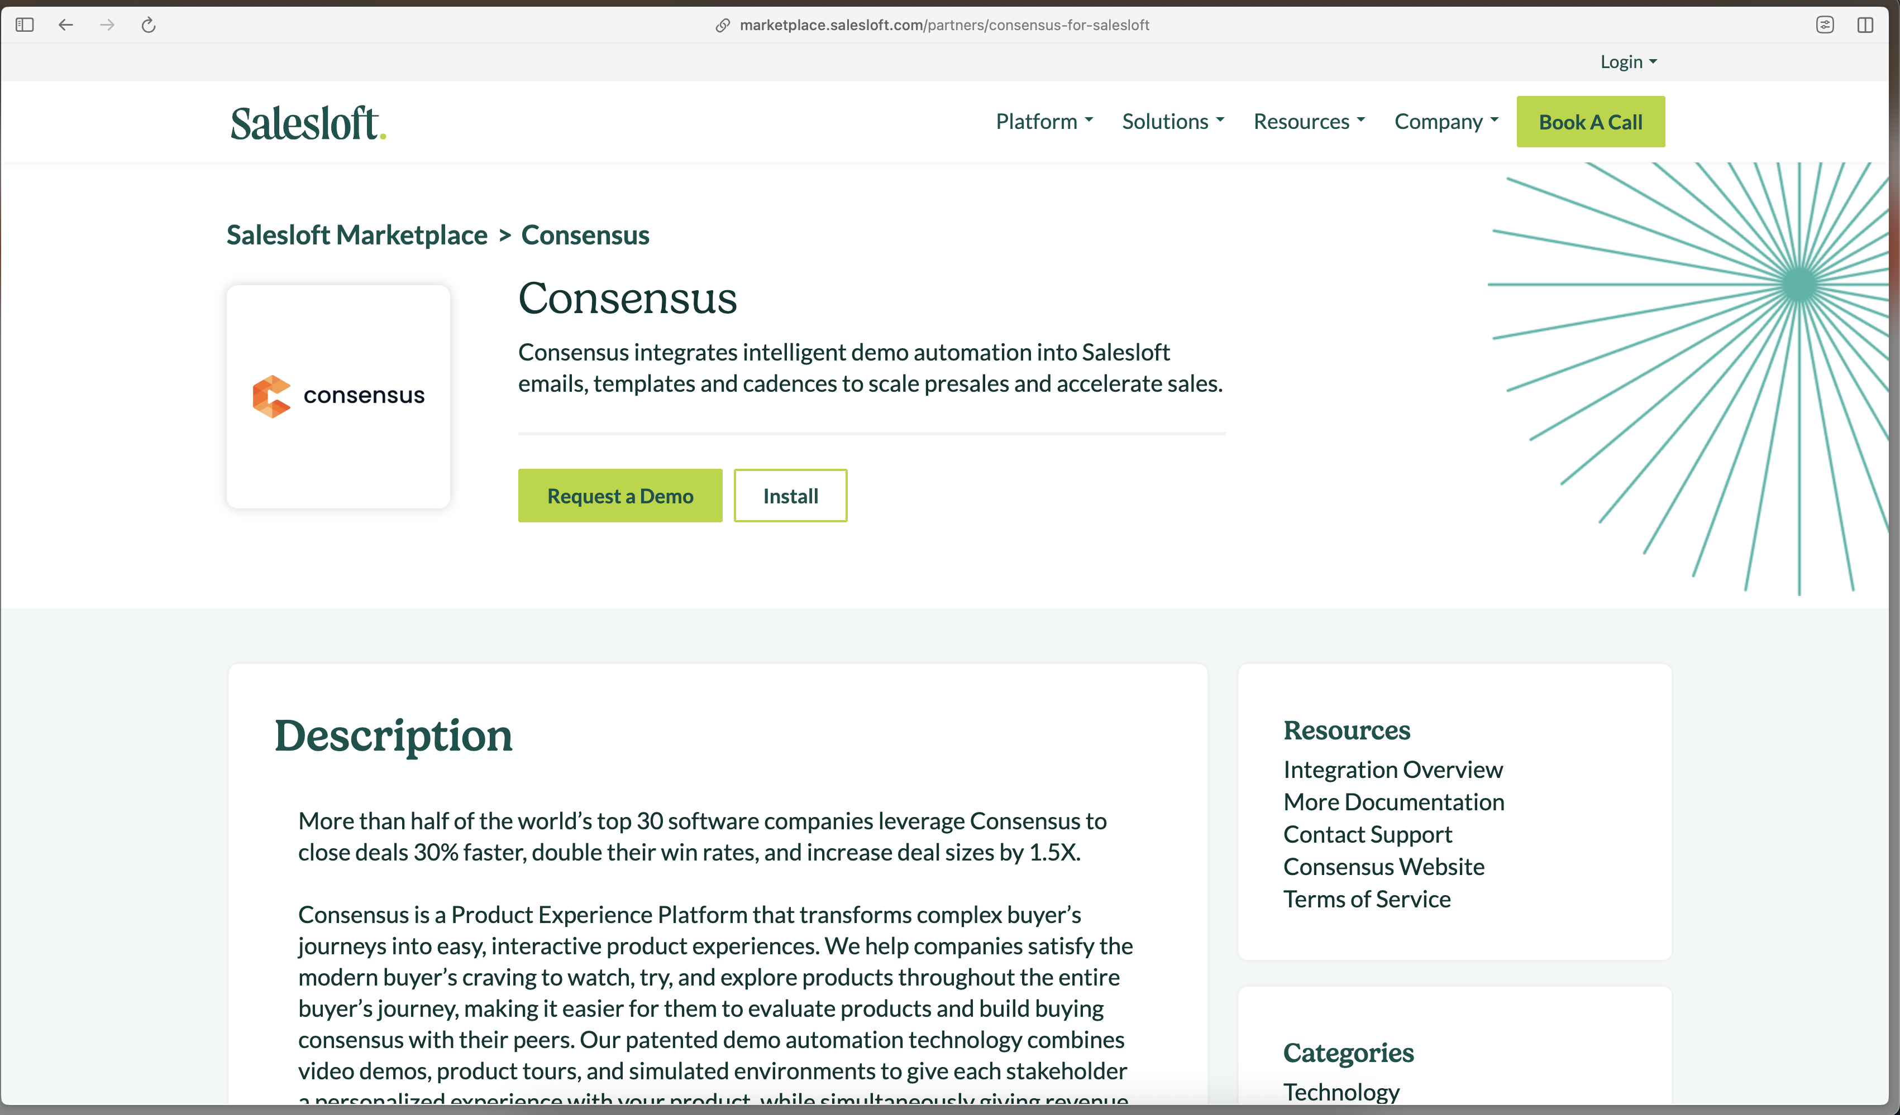Click the tagline "Consensus integrates intelligent demo automation"
Screen dimensions: 1900x1115
click(871, 368)
